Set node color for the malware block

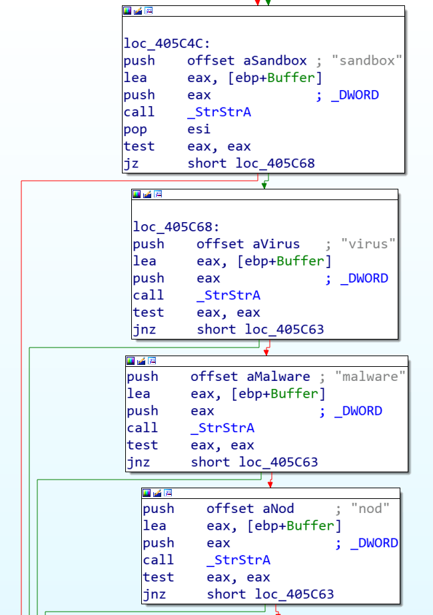click(x=131, y=360)
